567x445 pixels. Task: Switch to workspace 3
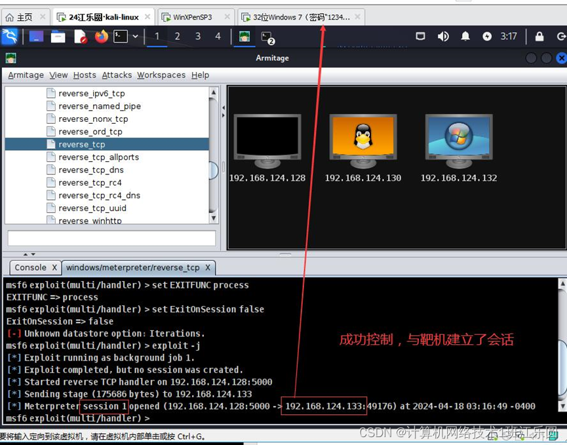click(x=198, y=36)
